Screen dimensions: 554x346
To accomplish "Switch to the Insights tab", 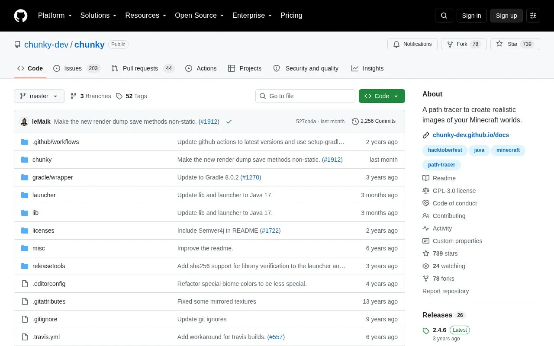I will (x=367, y=68).
